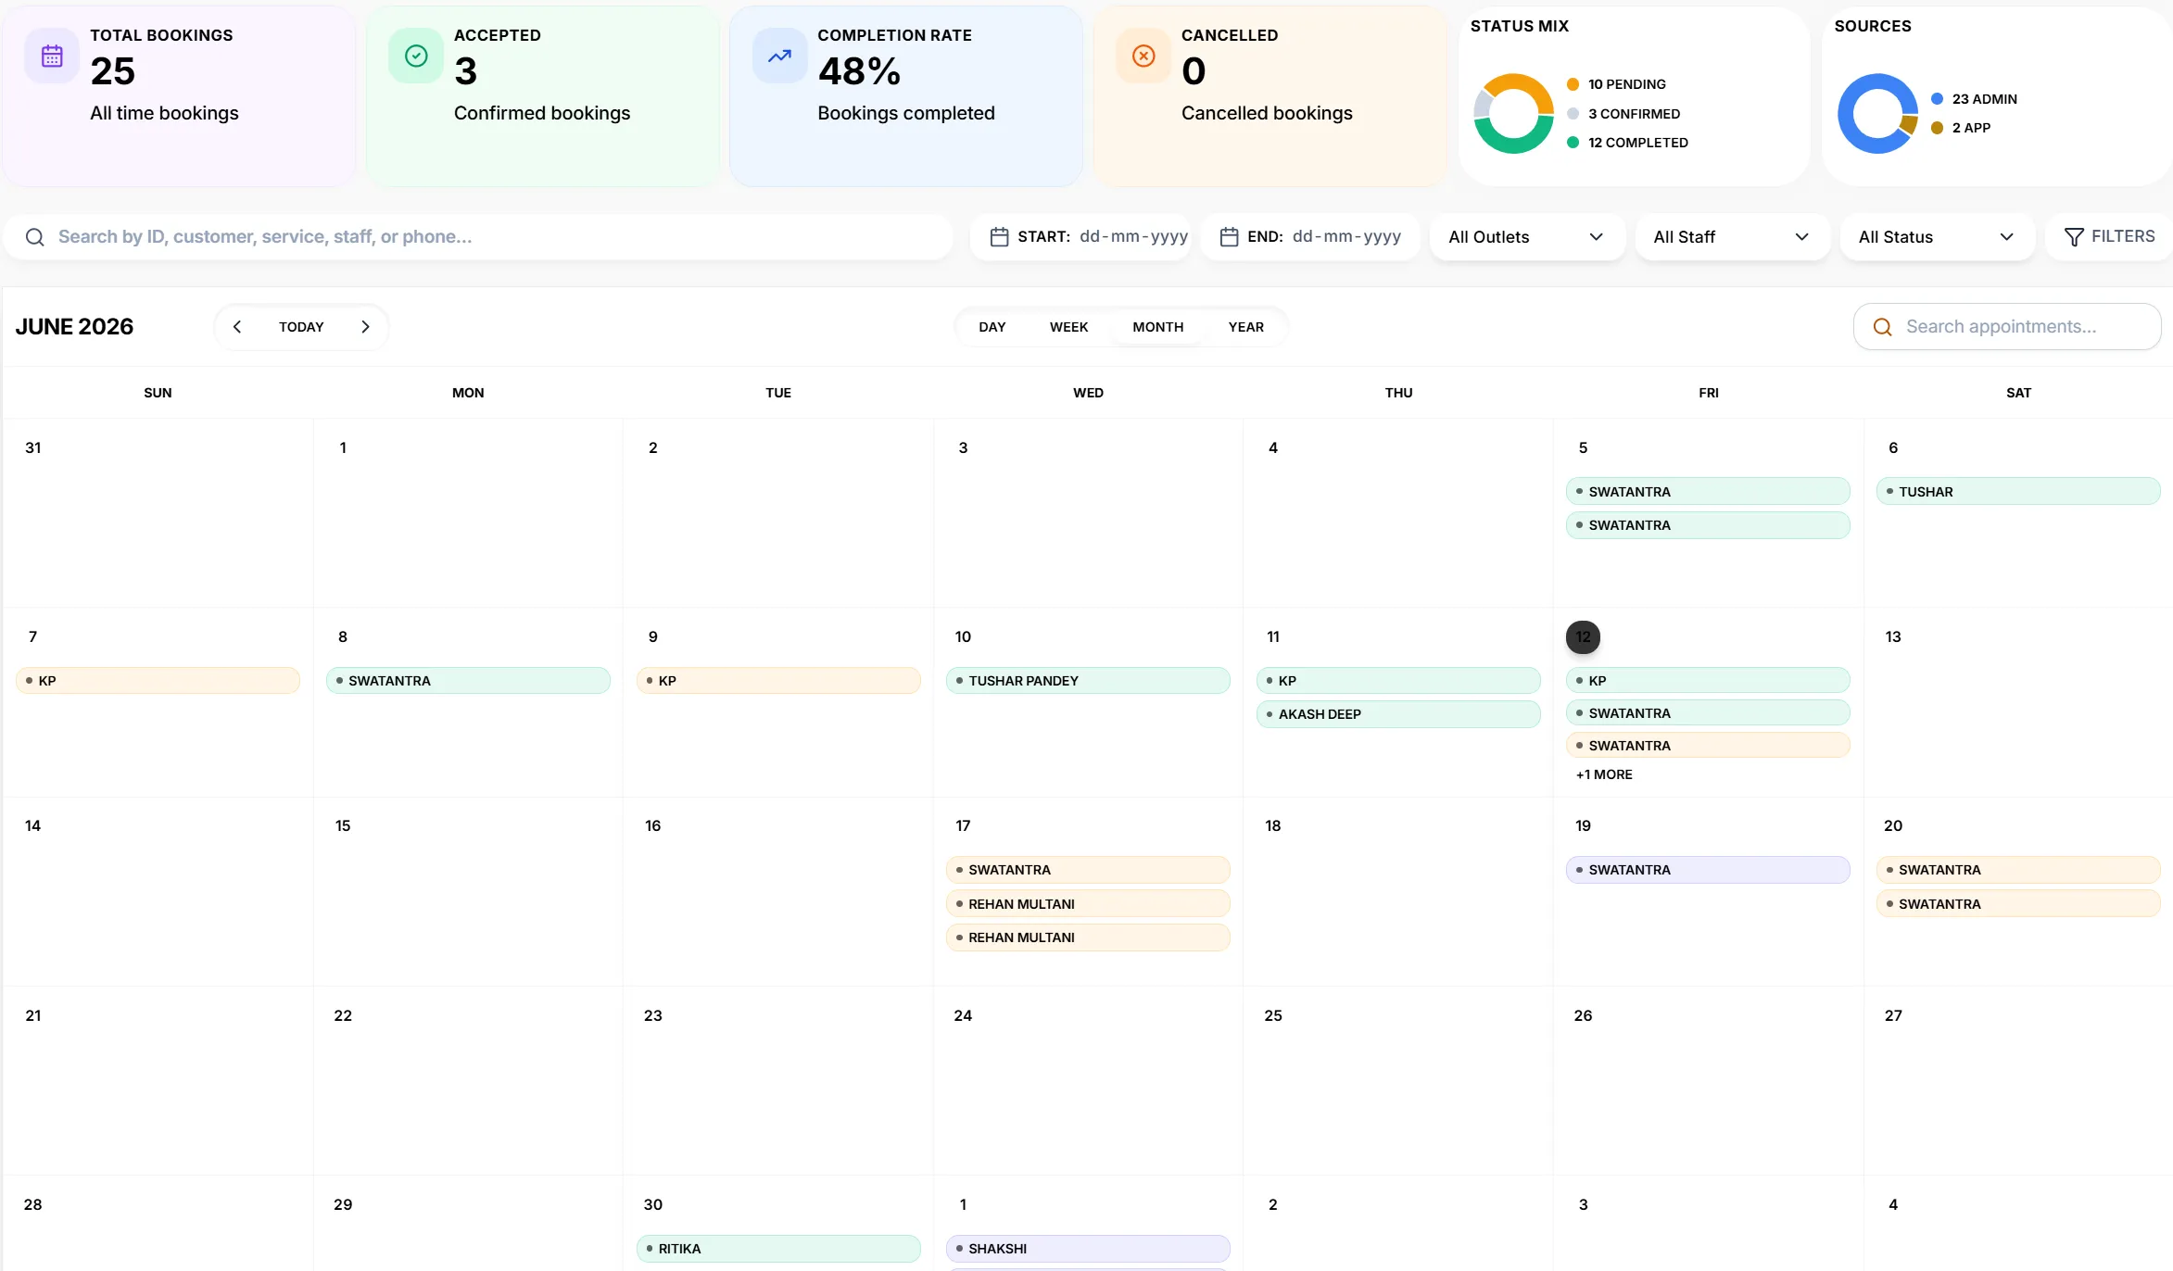Viewport: 2173px width, 1271px height.
Task: Click the '12 COMPLETED' status label
Action: (x=1637, y=143)
